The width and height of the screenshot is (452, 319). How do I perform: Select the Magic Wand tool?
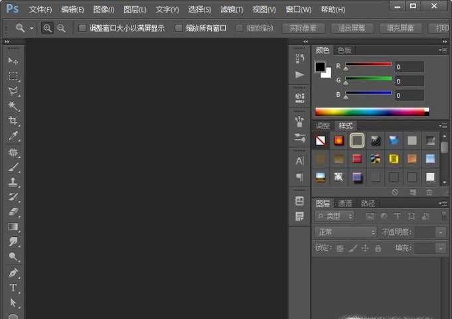(13, 106)
